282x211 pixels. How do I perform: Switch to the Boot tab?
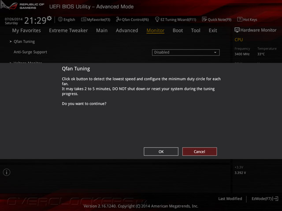[x=178, y=30]
